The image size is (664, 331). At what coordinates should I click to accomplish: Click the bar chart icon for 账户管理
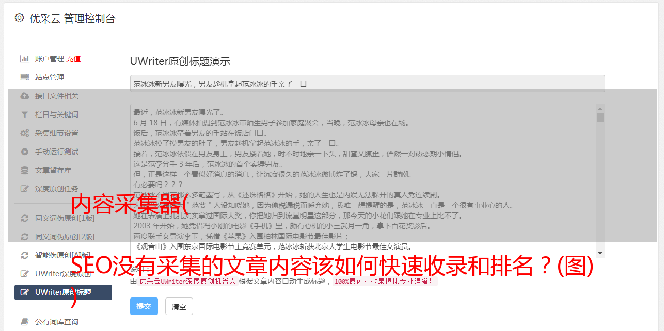(24, 59)
